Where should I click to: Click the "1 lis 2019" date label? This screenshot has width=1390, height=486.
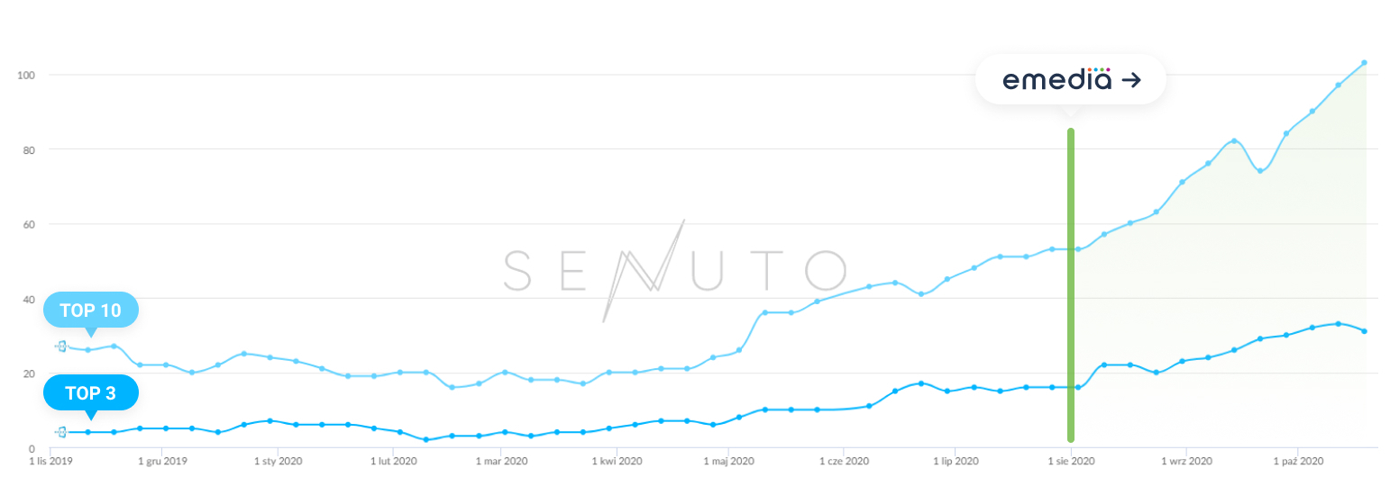click(50, 462)
